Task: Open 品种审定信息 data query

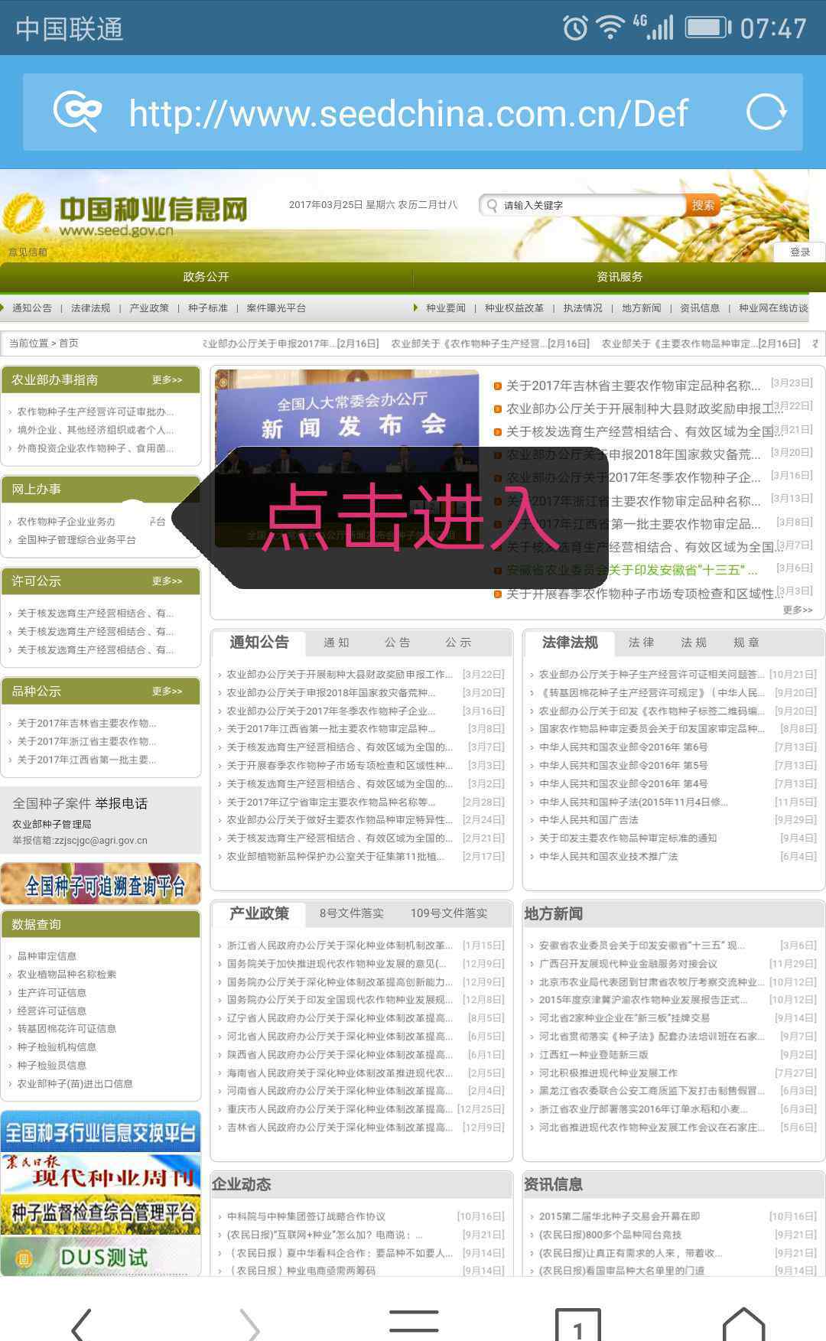Action: pyautogui.click(x=47, y=956)
